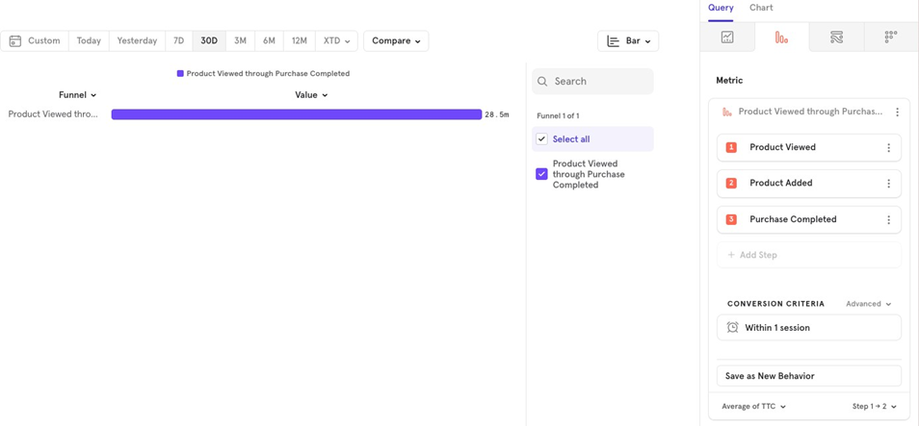Viewport: 919px width, 426px height.
Task: Open the XTD date range dropdown
Action: pyautogui.click(x=337, y=41)
